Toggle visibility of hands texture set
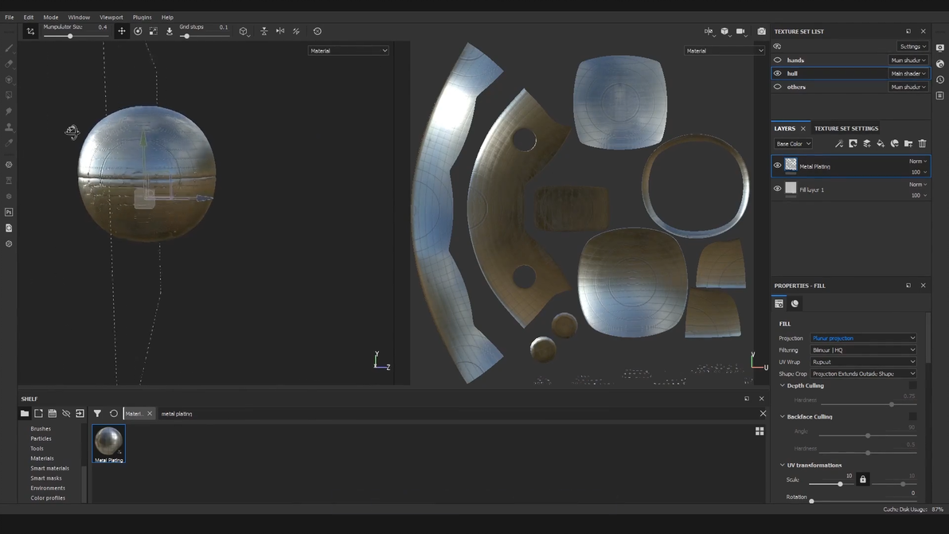The width and height of the screenshot is (949, 534). (x=778, y=60)
